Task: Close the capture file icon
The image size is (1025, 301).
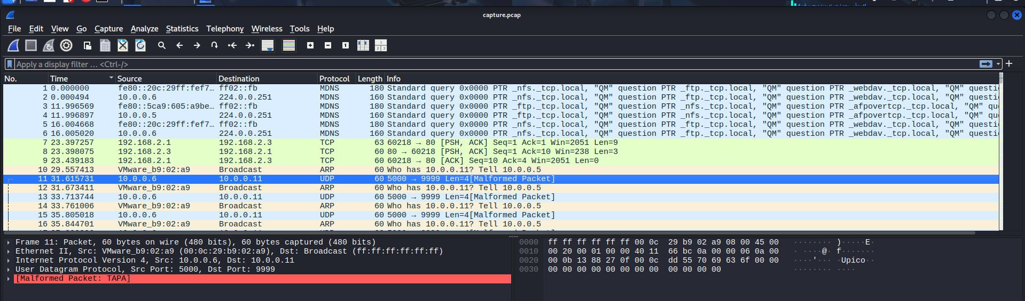Action: pyautogui.click(x=123, y=46)
